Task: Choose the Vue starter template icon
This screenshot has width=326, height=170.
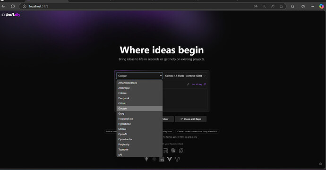Action: click(x=170, y=159)
